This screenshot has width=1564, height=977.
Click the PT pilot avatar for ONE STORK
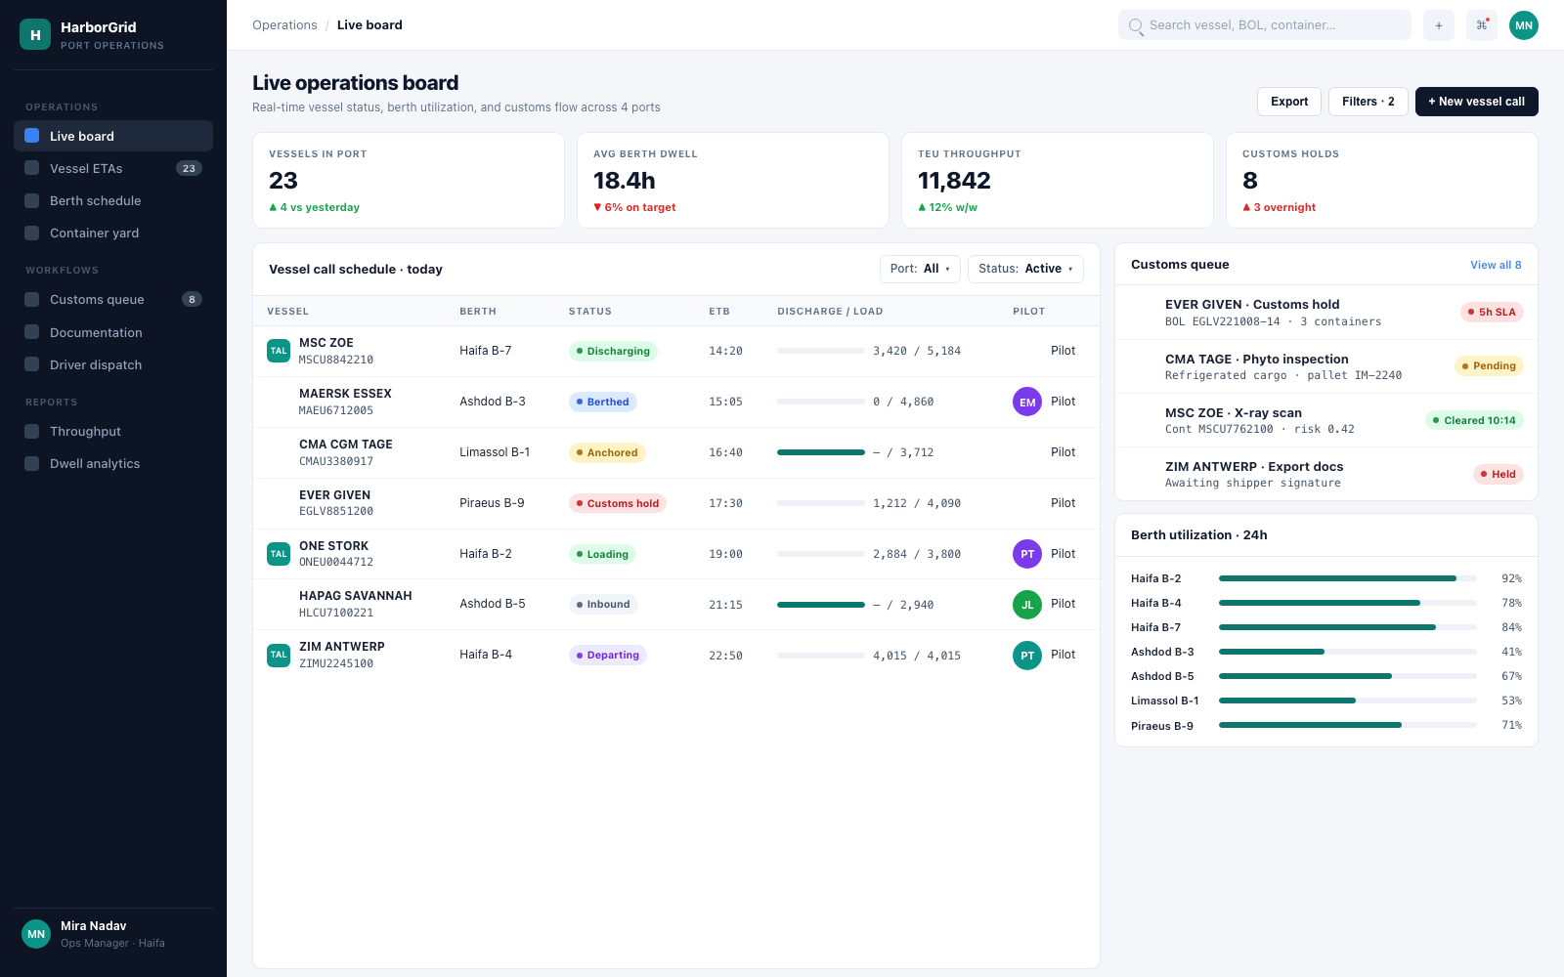point(1027,554)
